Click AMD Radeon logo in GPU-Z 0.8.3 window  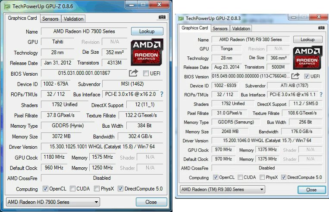point(307,58)
